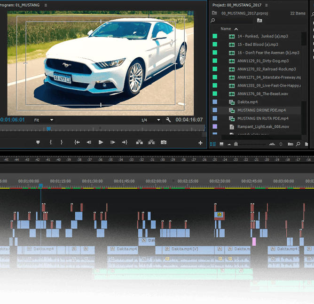
Task: Open the Fit zoom level dropdown
Action: [x=44, y=120]
